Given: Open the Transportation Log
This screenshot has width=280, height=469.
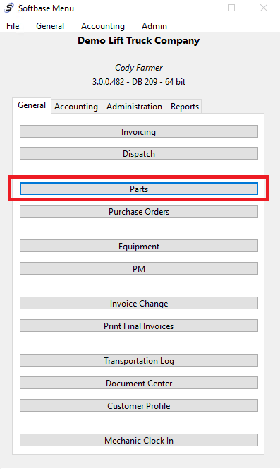Looking at the screenshot, I should (x=139, y=360).
